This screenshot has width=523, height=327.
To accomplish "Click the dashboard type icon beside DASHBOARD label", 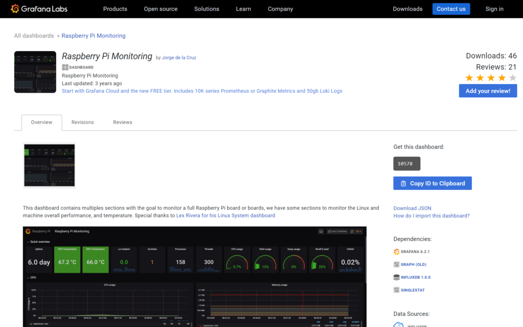I will [x=65, y=67].
